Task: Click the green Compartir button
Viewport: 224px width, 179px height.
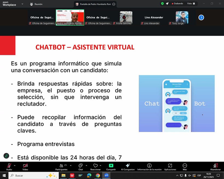Action: pyautogui.click(x=111, y=166)
